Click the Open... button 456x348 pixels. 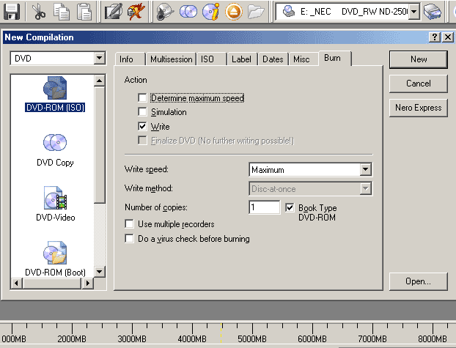point(419,281)
